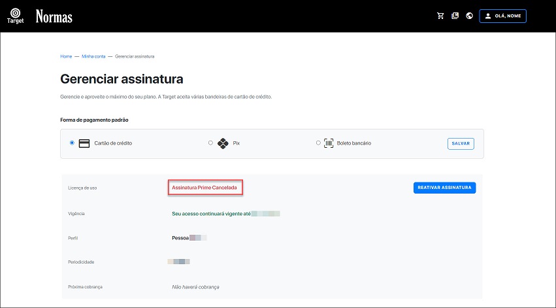This screenshot has width=556, height=308.
Task: Click the Cartão de crédito label
Action: tap(113, 143)
